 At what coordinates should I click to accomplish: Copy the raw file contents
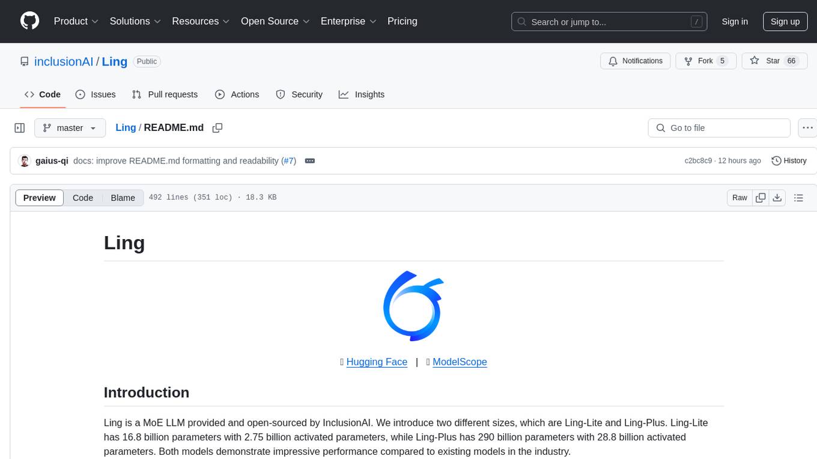[x=761, y=198]
